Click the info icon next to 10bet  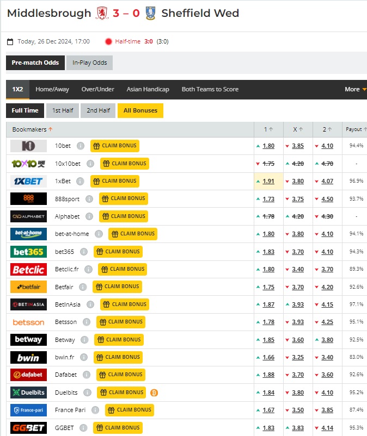point(81,146)
